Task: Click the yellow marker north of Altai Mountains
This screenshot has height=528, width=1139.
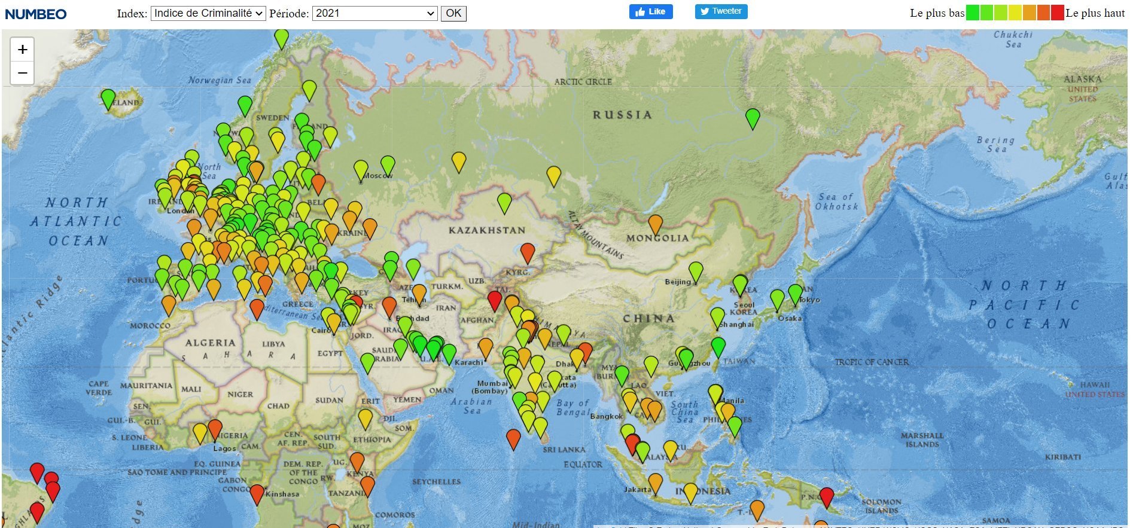Action: click(554, 176)
